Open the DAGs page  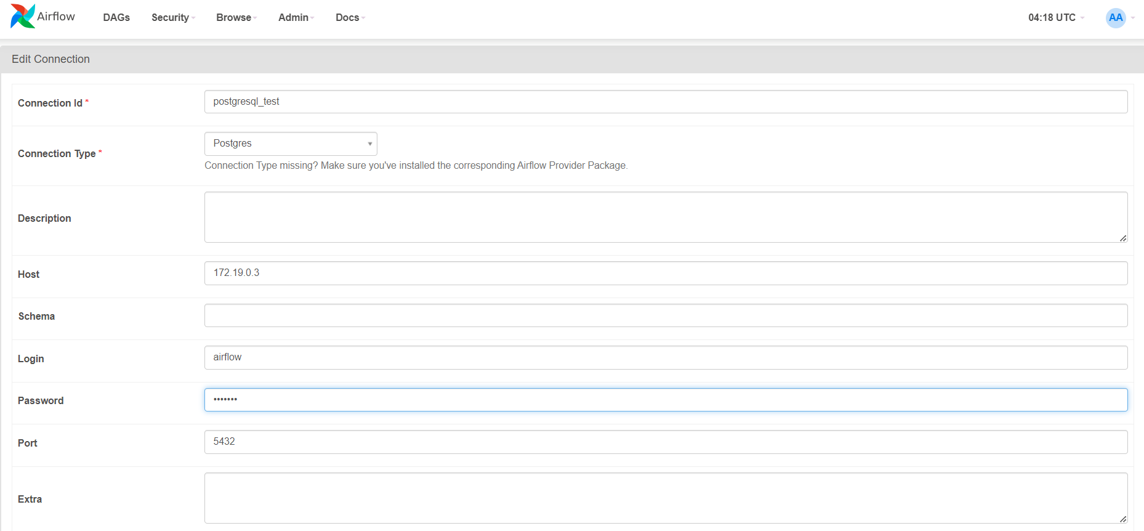coord(116,17)
